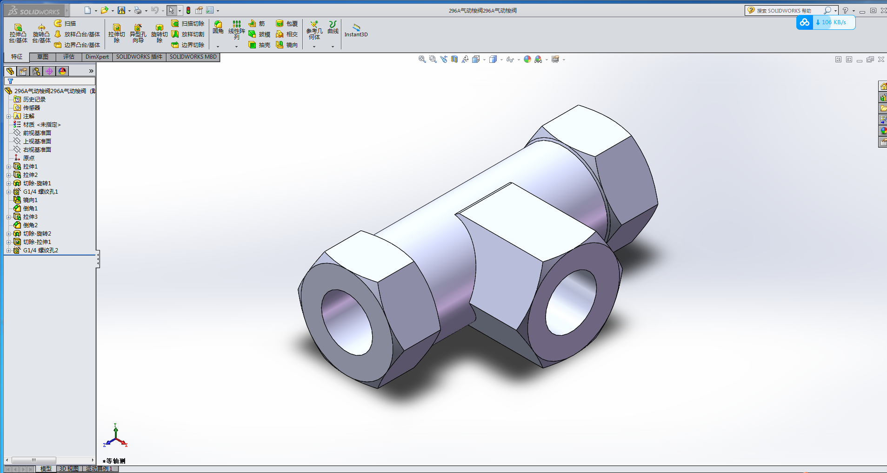Viewport: 887px width, 473px height.
Task: Toggle Instant3D mode
Action: pos(356,30)
